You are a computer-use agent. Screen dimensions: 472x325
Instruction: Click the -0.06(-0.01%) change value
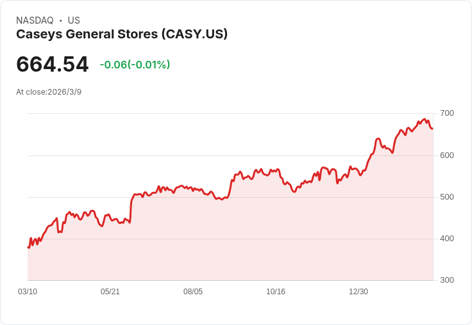[x=135, y=65]
